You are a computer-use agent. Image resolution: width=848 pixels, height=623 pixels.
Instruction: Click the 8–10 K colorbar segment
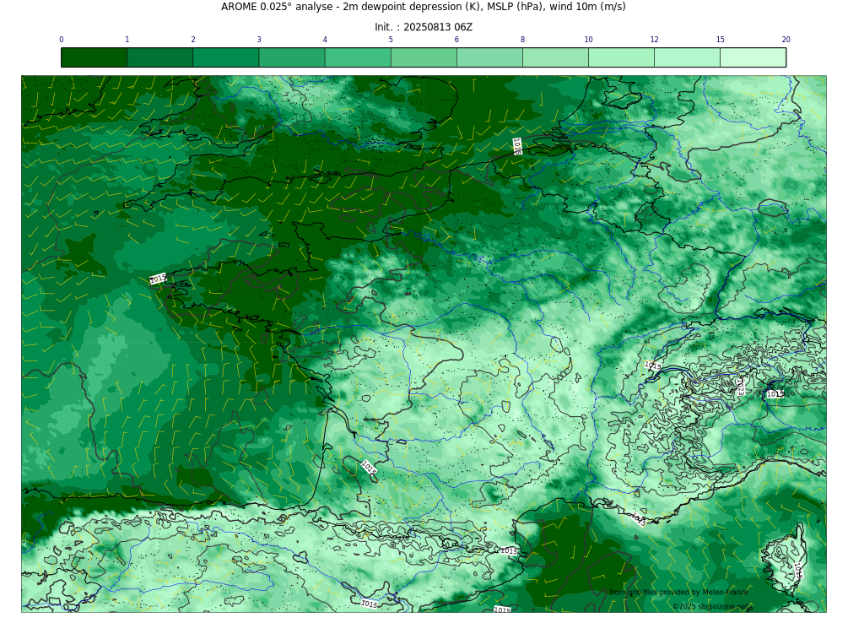[555, 57]
